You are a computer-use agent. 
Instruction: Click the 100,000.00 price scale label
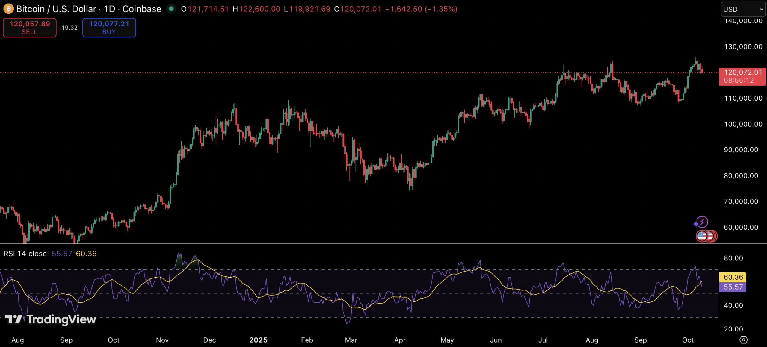point(743,124)
